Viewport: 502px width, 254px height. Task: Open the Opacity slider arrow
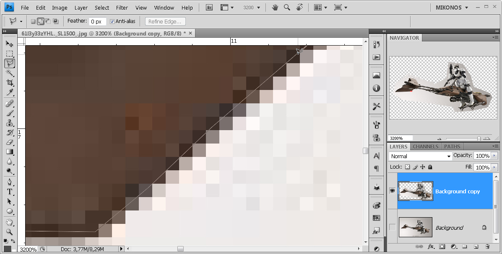pyautogui.click(x=494, y=156)
